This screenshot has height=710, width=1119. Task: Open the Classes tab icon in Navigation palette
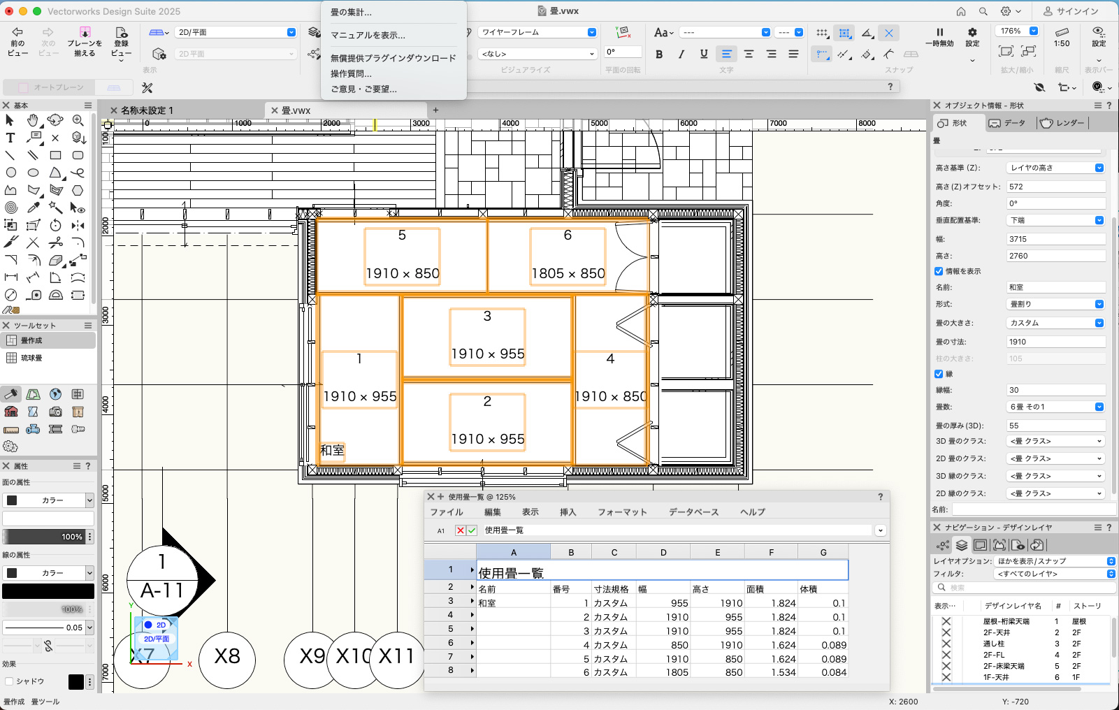pyautogui.click(x=944, y=545)
